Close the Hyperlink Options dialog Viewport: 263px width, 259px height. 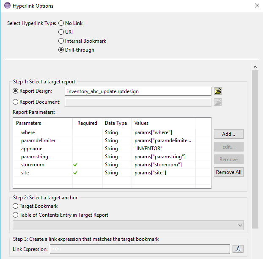click(x=257, y=6)
